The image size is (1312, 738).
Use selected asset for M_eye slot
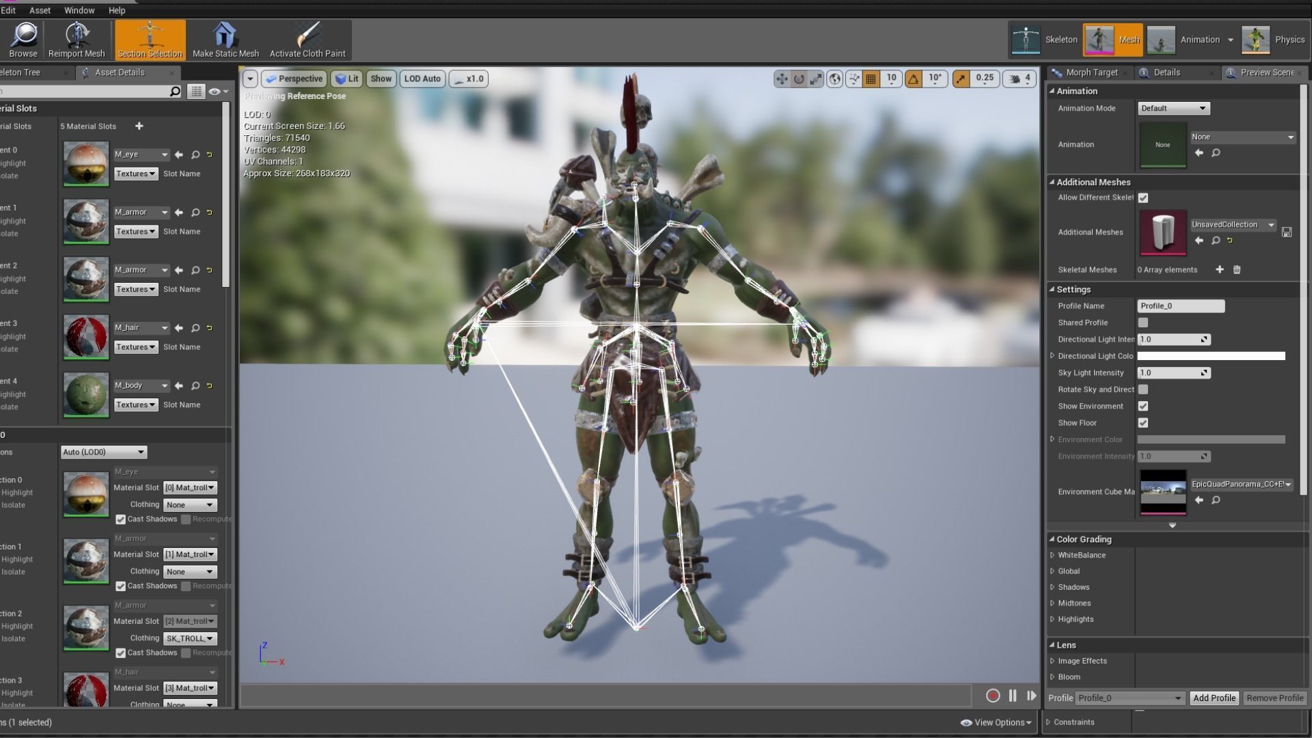pyautogui.click(x=179, y=154)
